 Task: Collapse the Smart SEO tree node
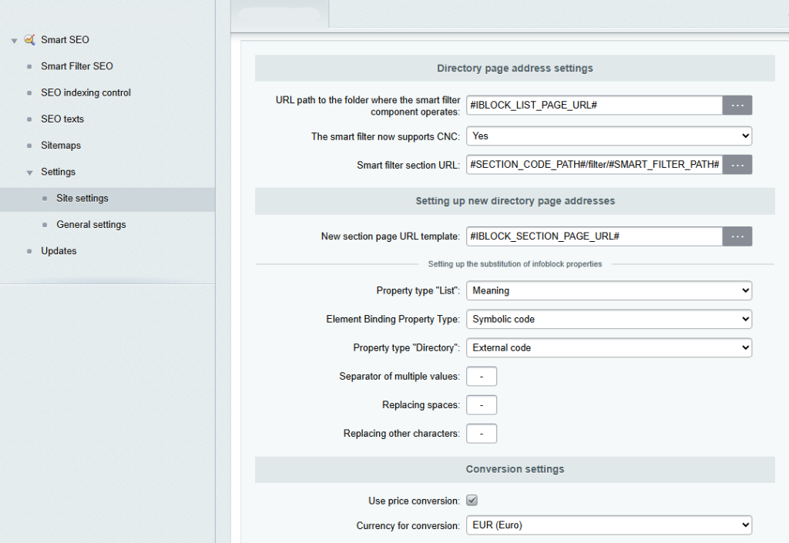(x=14, y=40)
